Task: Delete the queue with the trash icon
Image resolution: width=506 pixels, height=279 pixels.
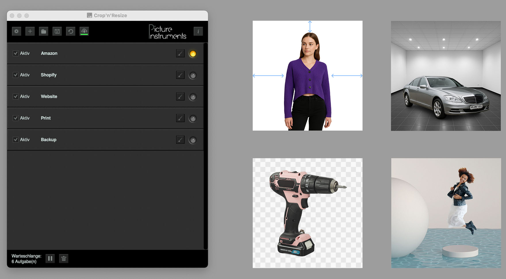Action: coord(64,259)
